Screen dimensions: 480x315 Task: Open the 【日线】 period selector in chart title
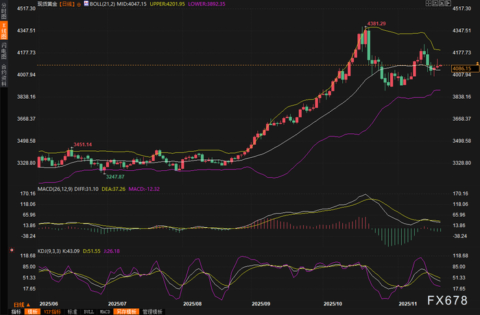[x=67, y=4]
